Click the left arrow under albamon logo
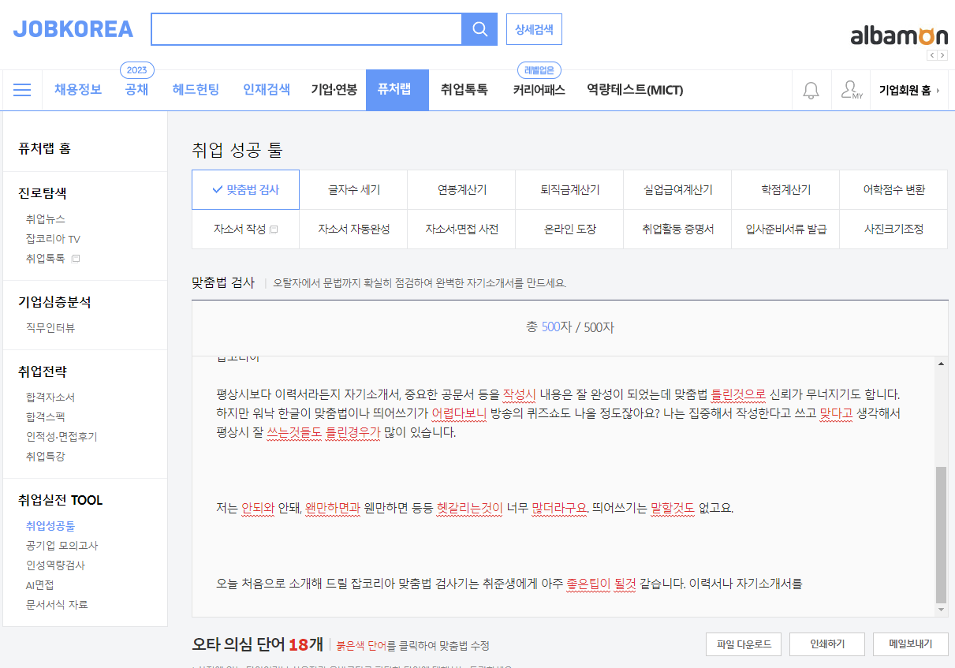This screenshot has width=955, height=668. pos(931,54)
